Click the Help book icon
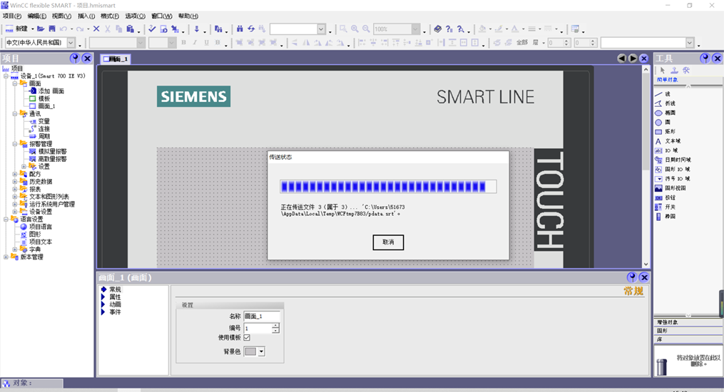Screen dimensions: 724x392 (x=438, y=29)
